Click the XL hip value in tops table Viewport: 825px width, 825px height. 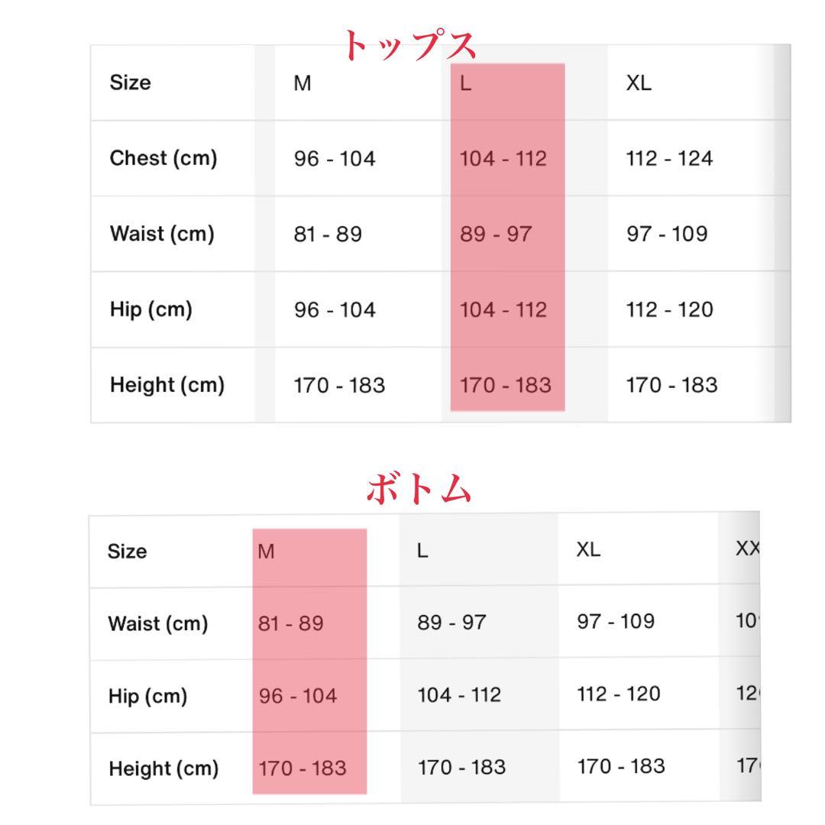tap(669, 309)
